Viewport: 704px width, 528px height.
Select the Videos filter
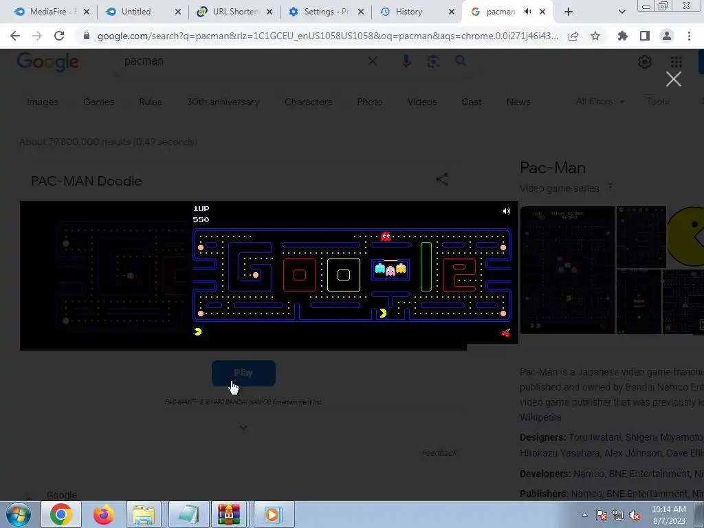422,102
